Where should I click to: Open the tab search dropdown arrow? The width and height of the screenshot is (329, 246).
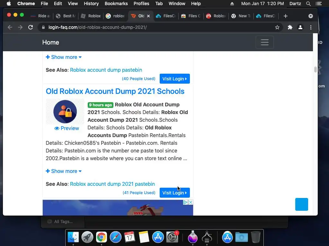click(x=311, y=16)
